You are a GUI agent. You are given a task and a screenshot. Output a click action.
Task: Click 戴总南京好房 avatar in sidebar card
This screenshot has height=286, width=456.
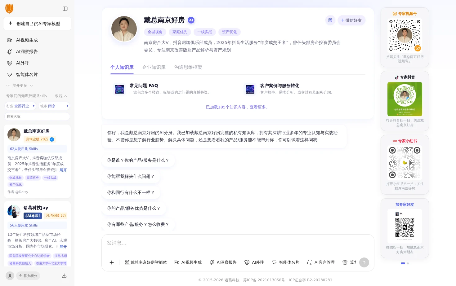tap(14, 135)
